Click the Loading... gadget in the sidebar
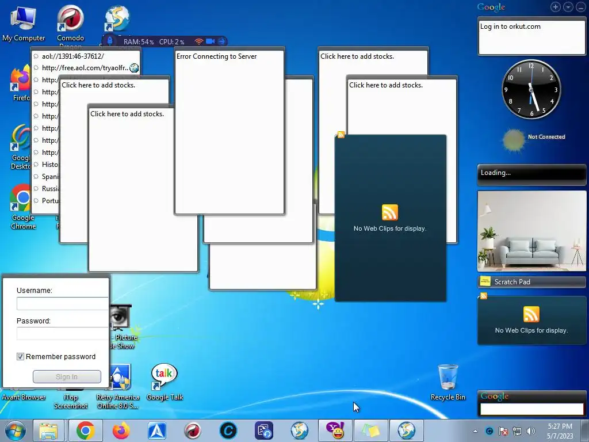The image size is (589, 442). click(532, 175)
